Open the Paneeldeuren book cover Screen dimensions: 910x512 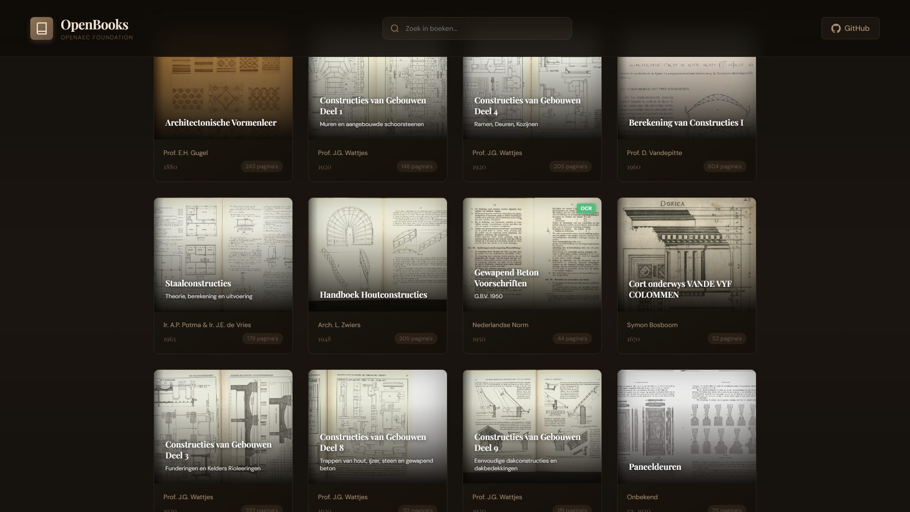coord(687,427)
